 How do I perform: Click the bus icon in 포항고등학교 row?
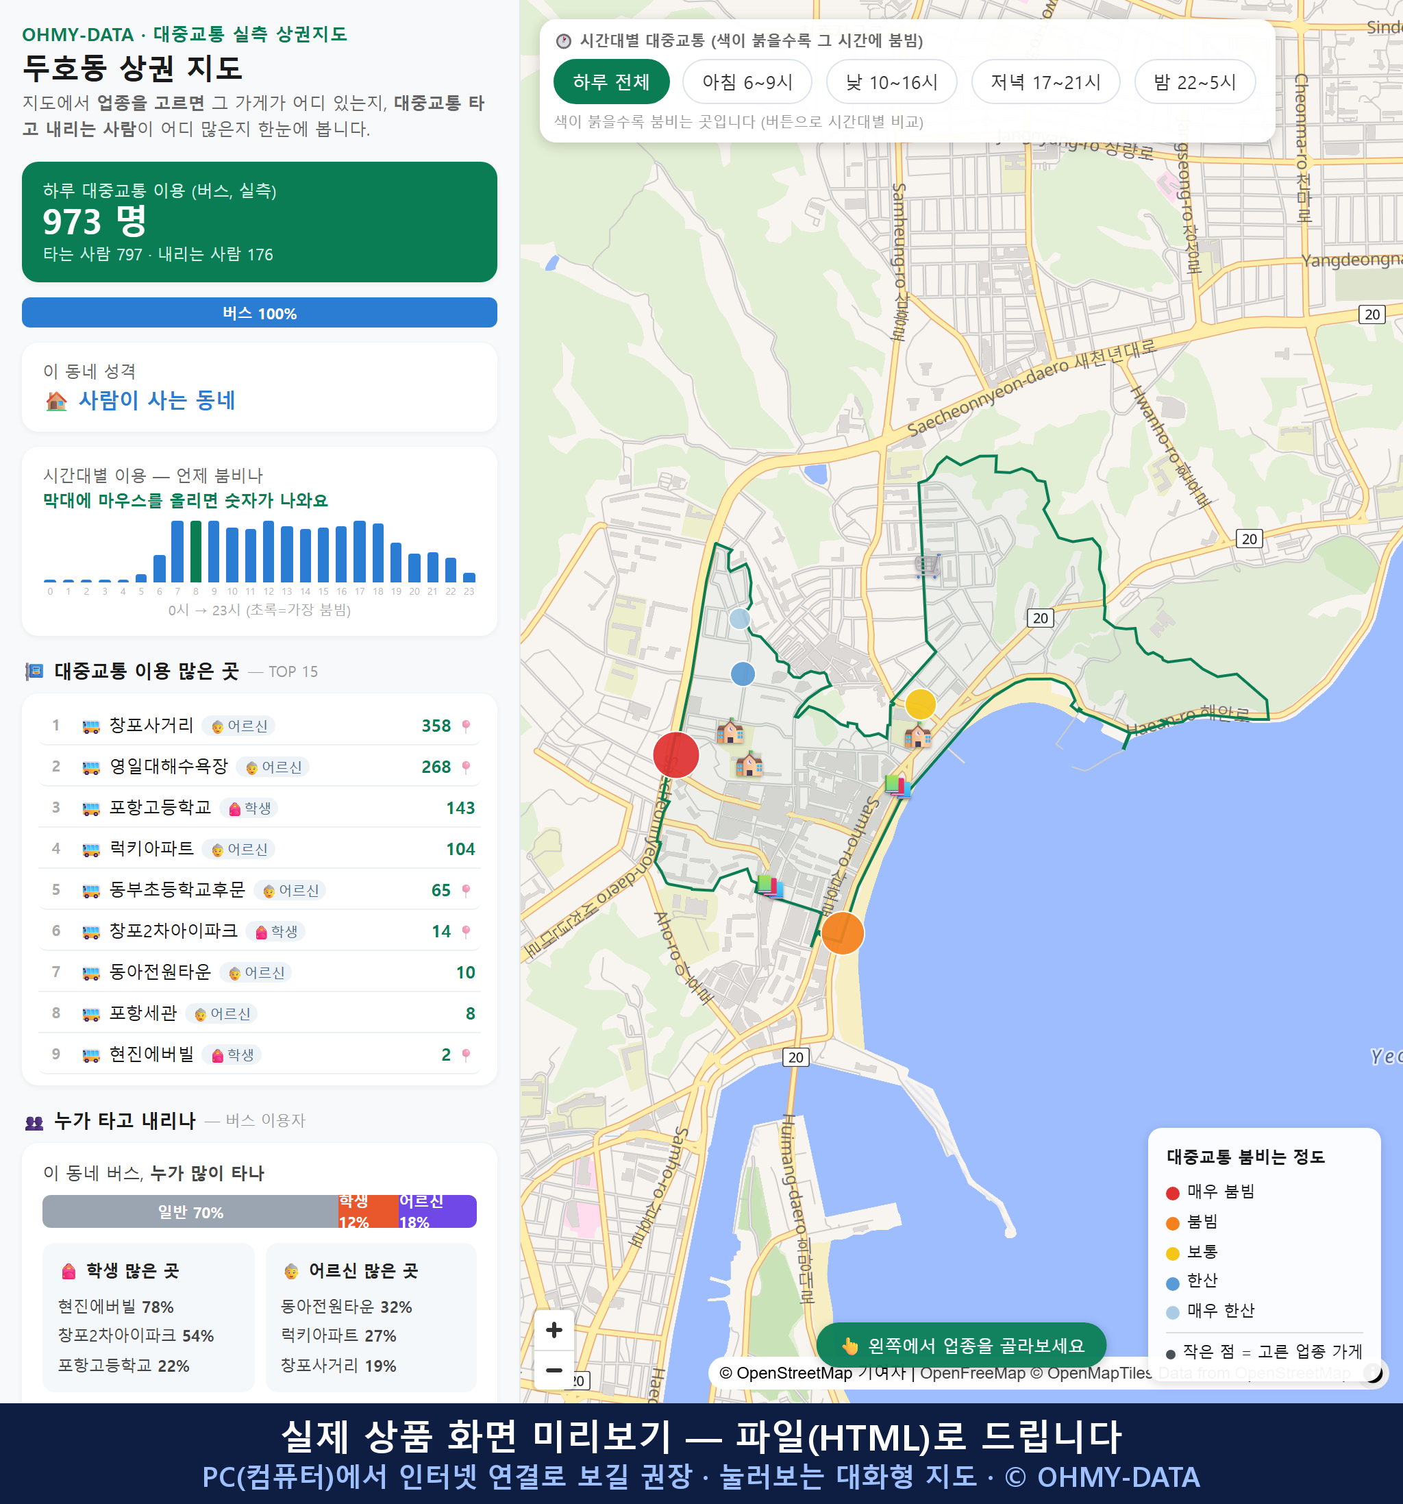click(90, 809)
